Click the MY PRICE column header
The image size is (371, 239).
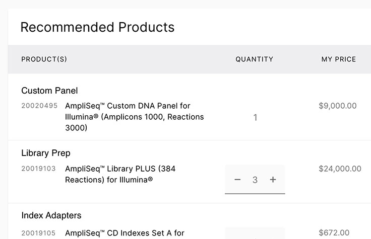click(x=339, y=59)
